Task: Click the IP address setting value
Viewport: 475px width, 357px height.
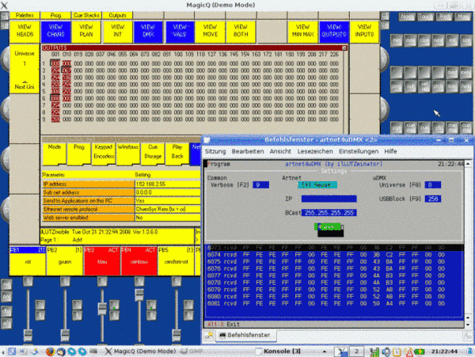Action: point(167,184)
